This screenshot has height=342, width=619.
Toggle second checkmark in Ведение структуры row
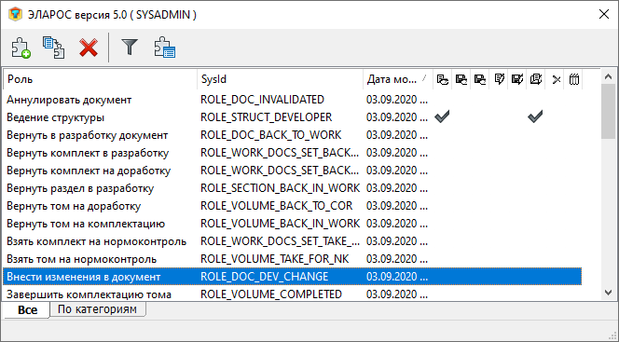coord(535,116)
